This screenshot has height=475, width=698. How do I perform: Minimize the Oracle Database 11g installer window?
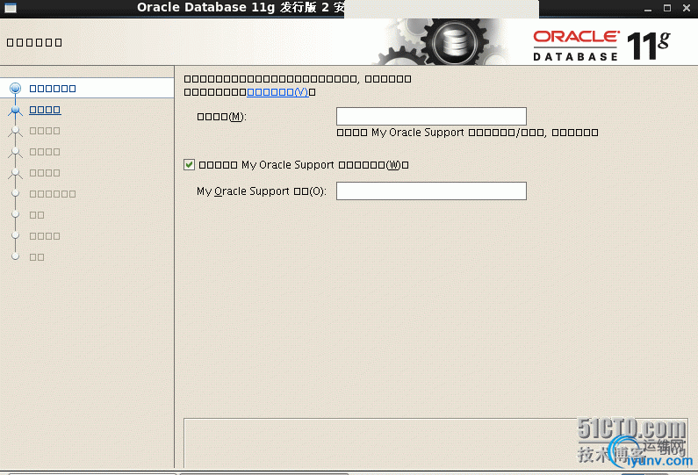pyautogui.click(x=648, y=8)
